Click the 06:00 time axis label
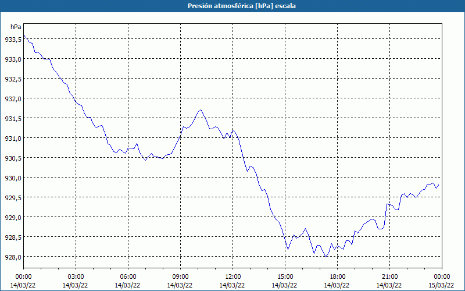 tap(128, 277)
